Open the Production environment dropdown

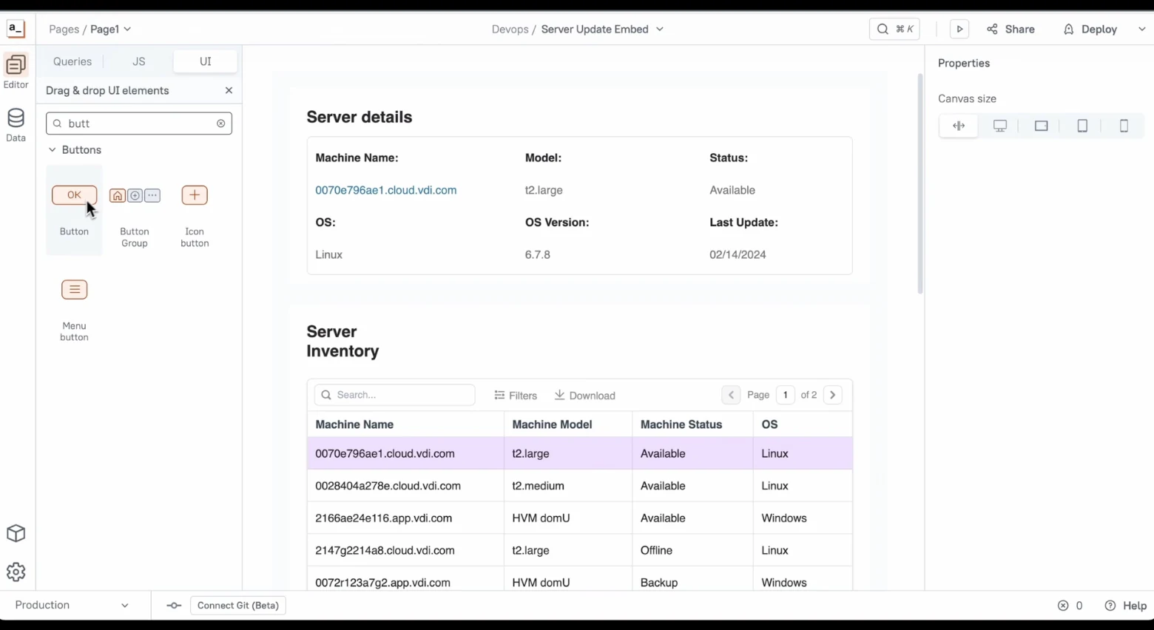pyautogui.click(x=72, y=605)
